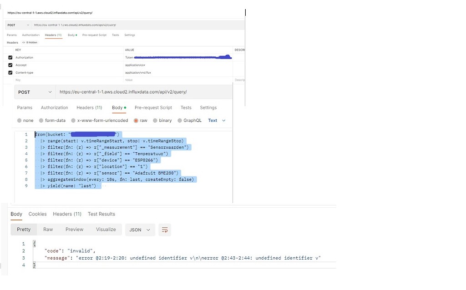This screenshot has height=290, width=466.
Task: Switch to the Pre-request Script tab
Action: tap(153, 107)
